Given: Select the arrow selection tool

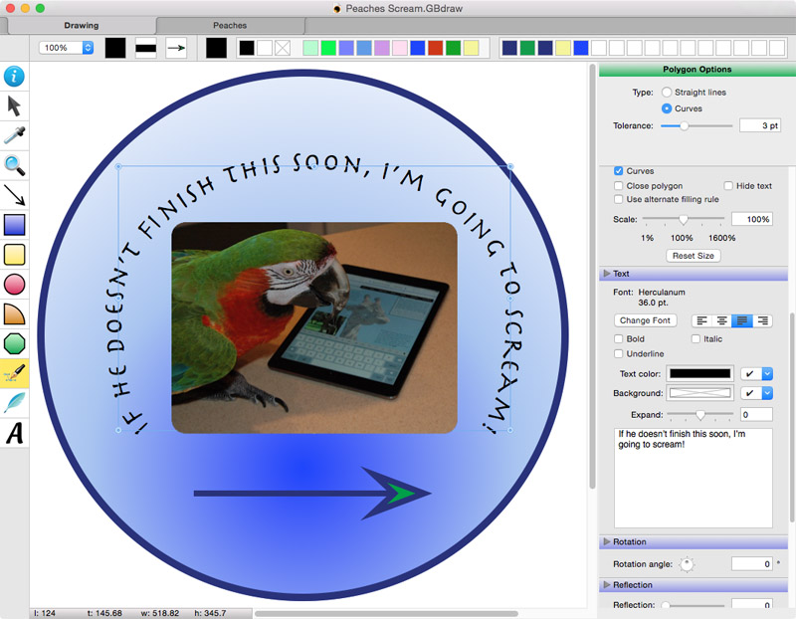Looking at the screenshot, I should pos(14,105).
